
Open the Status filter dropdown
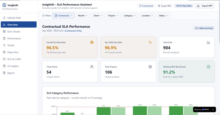[x=163, y=16]
